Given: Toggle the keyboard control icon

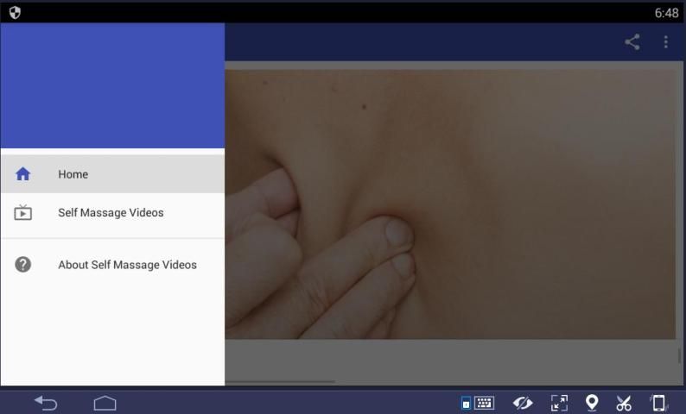Looking at the screenshot, I should tap(479, 403).
